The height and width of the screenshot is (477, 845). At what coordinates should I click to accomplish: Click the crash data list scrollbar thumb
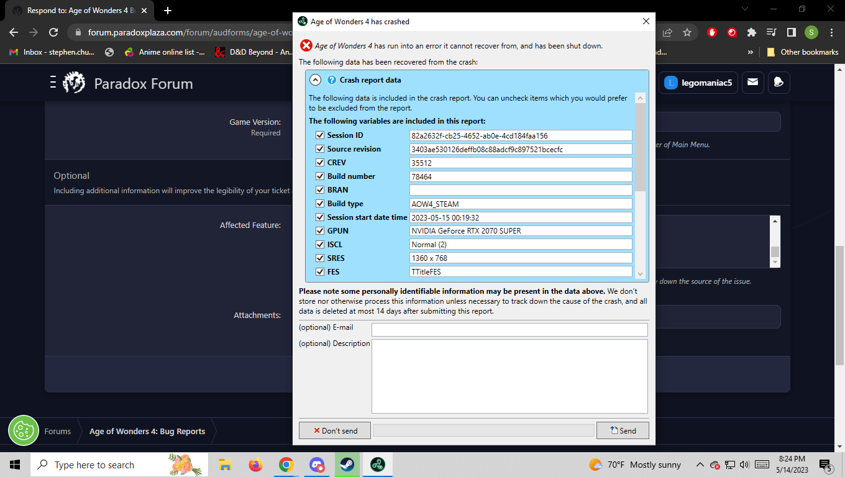641,147
